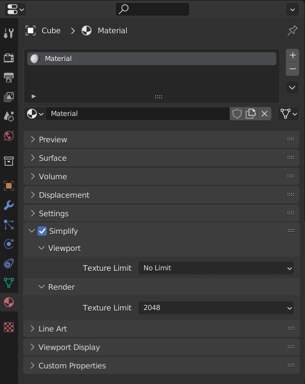Click the properties search field

click(x=152, y=9)
